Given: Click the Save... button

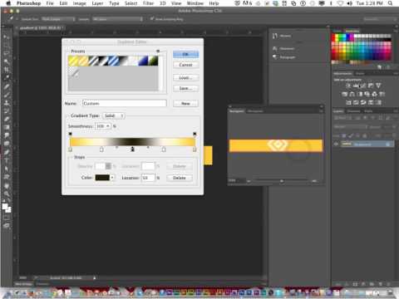Looking at the screenshot, I should click(x=185, y=88).
